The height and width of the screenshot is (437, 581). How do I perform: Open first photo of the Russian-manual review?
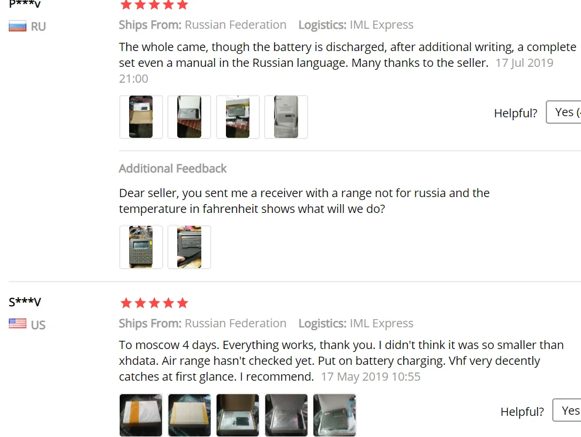pos(141,117)
